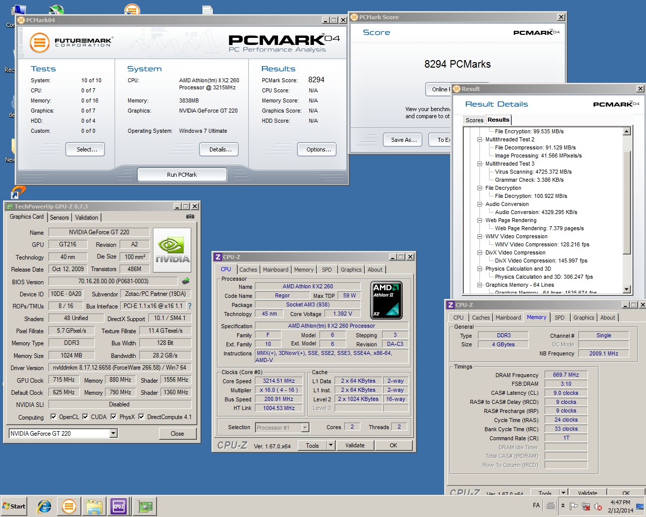
Task: Open Internet Explorer from the taskbar
Action: pyautogui.click(x=44, y=506)
